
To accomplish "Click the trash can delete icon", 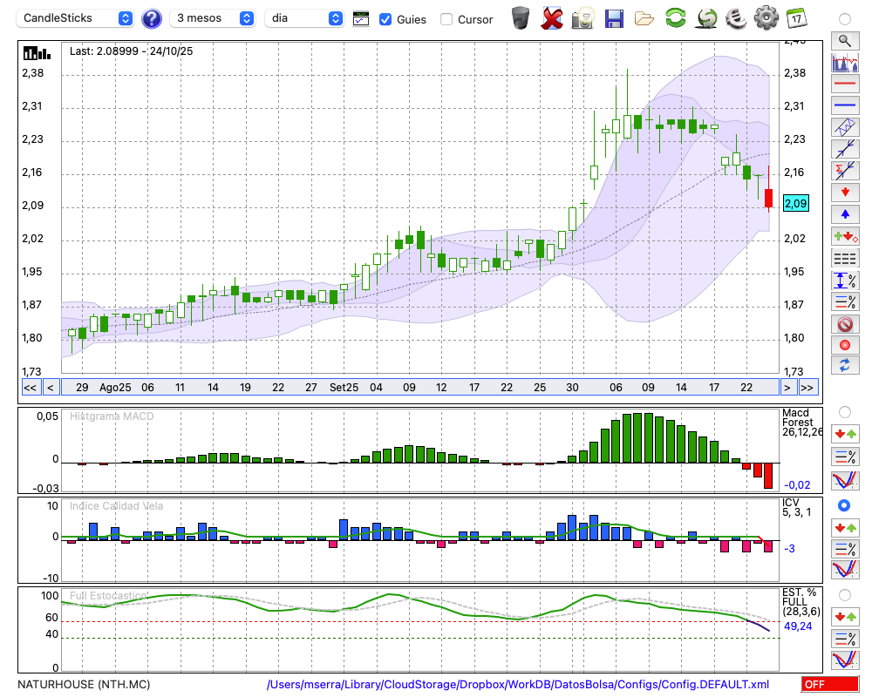I will pyautogui.click(x=521, y=17).
